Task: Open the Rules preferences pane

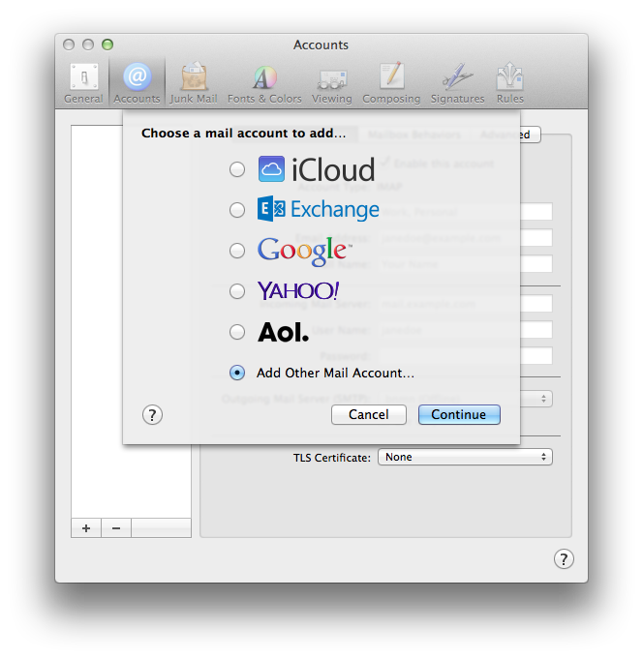Action: point(510,83)
